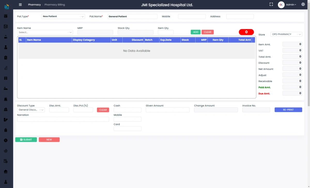The width and height of the screenshot is (310, 188).
Task: Open the x-ray radiology sidebar icon
Action: [x=6, y=78]
